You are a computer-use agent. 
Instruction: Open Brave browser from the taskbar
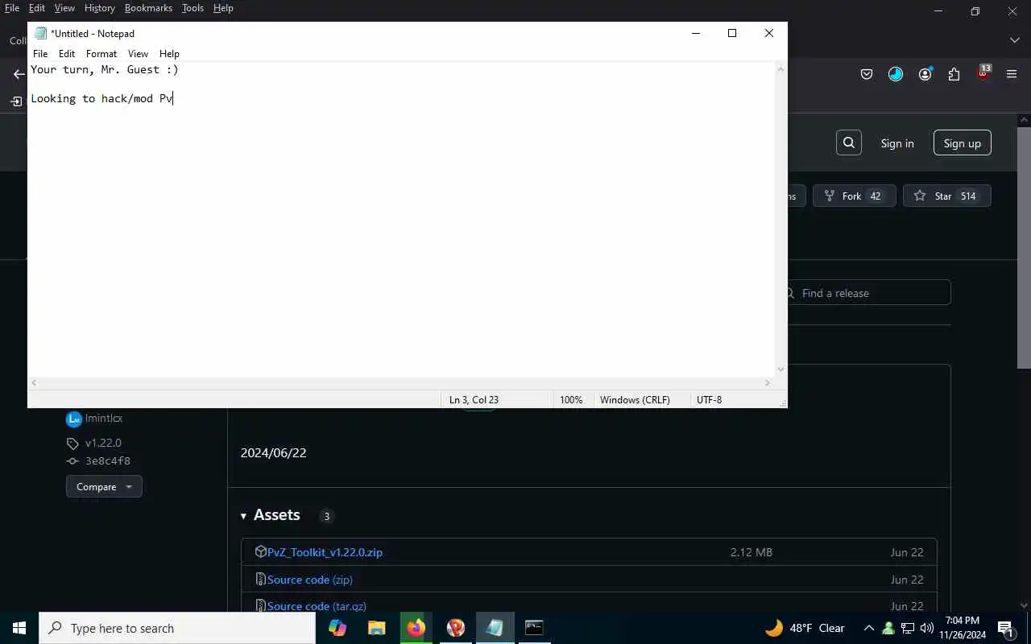[455, 628]
